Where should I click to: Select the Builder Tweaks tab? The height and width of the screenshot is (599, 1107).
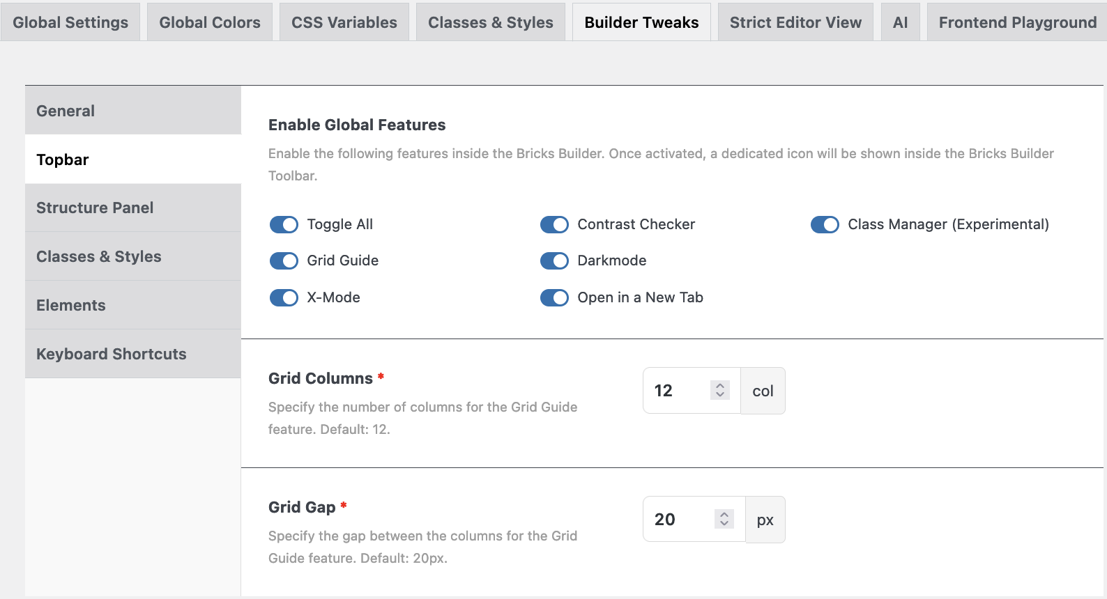click(x=641, y=22)
